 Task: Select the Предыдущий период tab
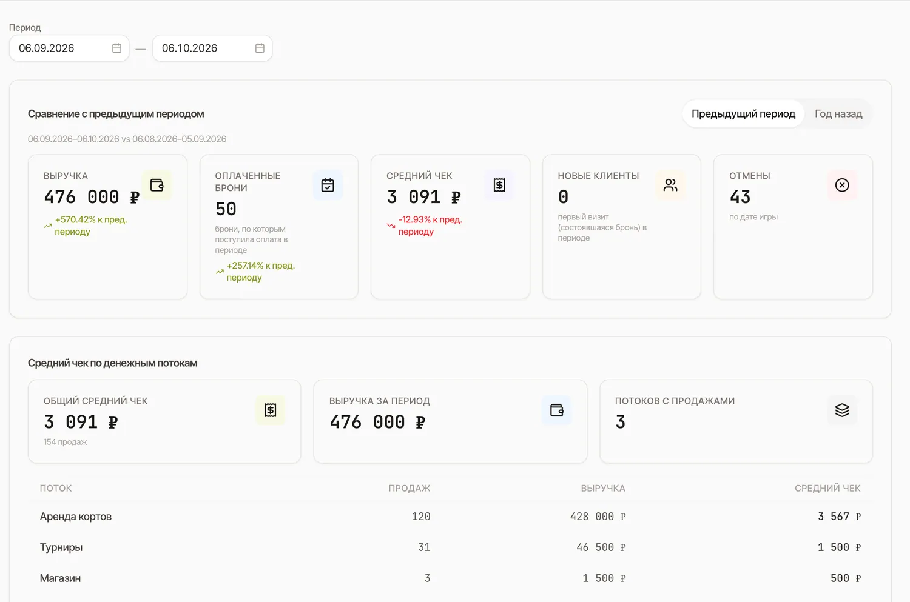click(x=743, y=114)
